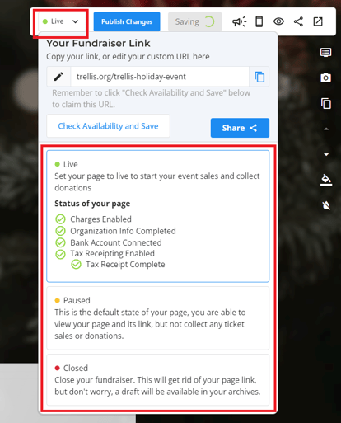Click the duplicate pages icon in sidebar
The height and width of the screenshot is (423, 341).
click(326, 103)
